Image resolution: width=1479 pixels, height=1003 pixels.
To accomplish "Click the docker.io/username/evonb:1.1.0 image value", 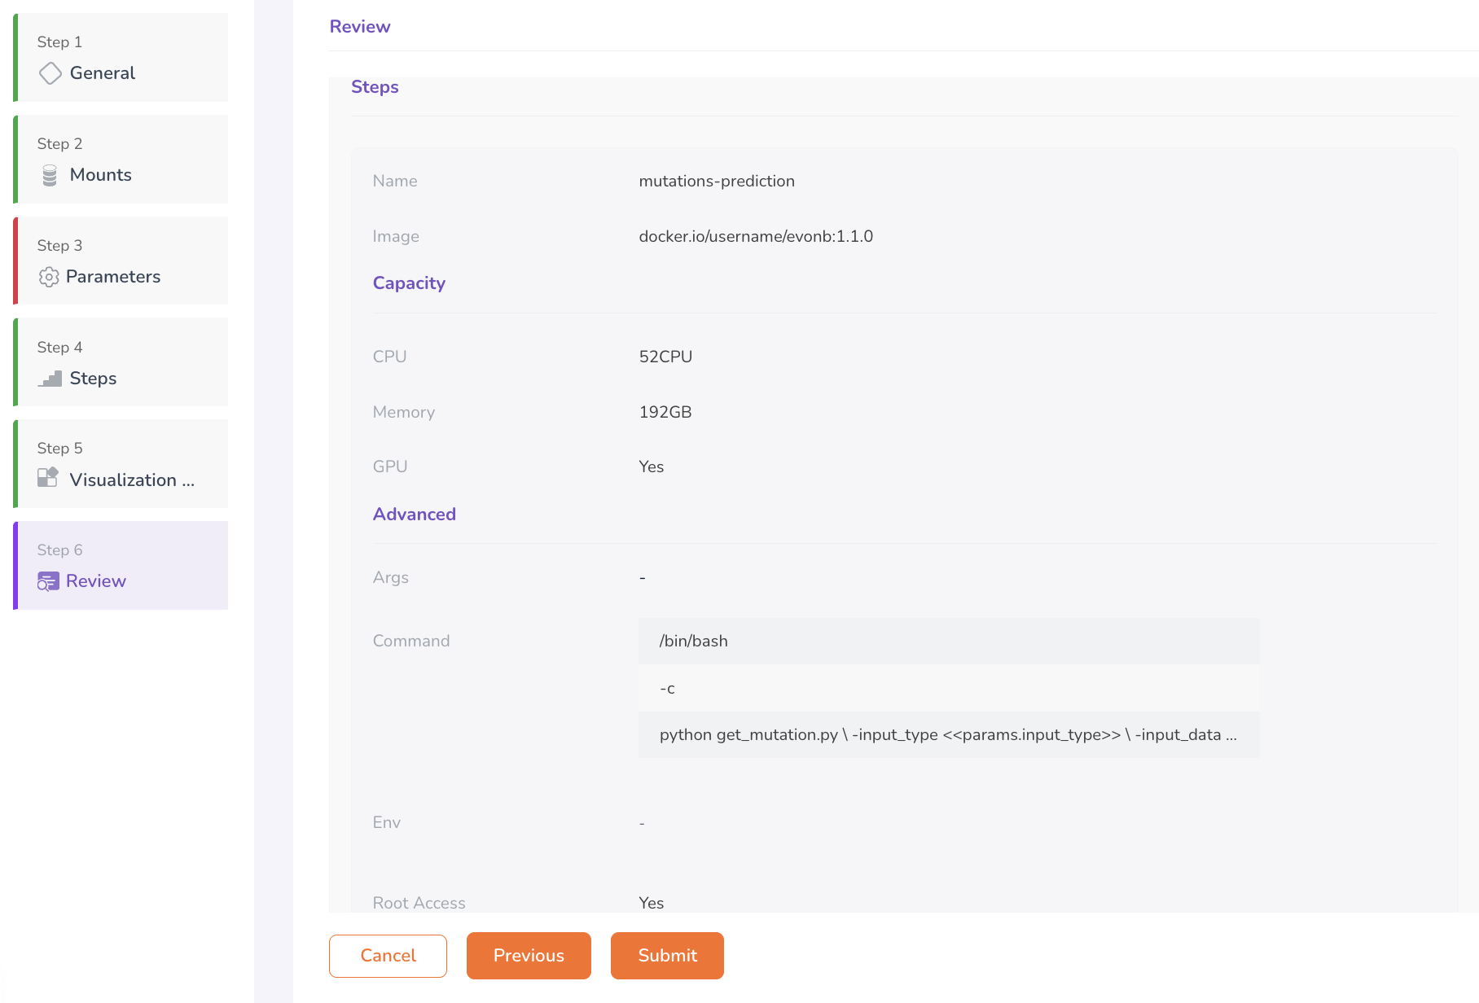I will (755, 237).
